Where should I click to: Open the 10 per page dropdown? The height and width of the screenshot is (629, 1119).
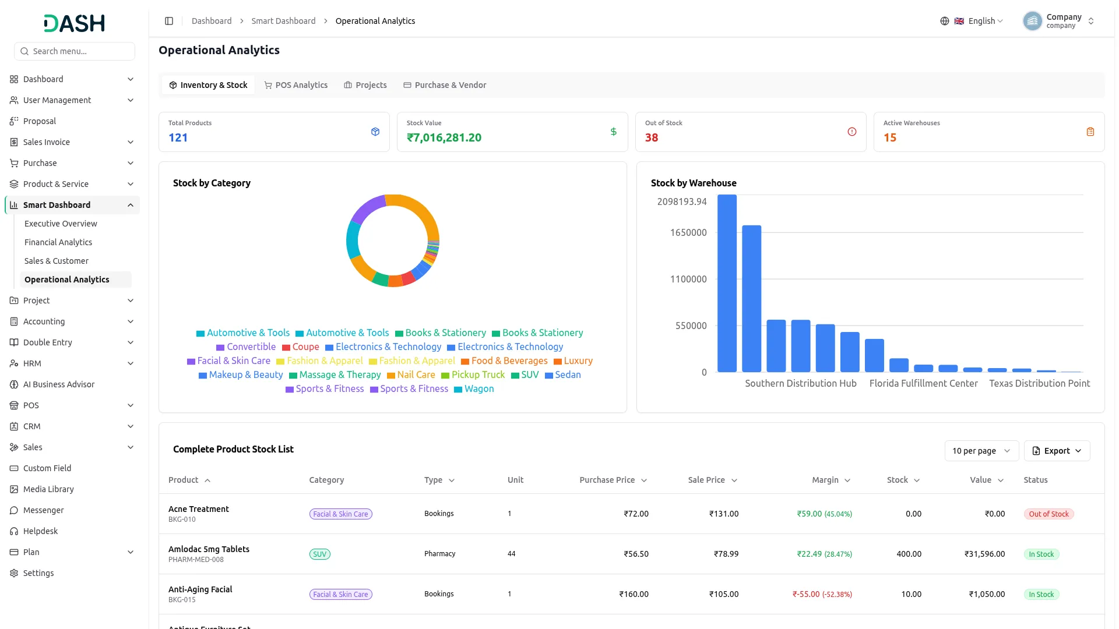point(981,451)
